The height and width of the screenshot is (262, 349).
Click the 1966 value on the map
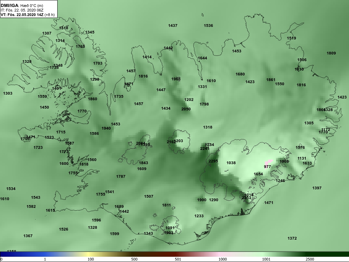point(284,162)
